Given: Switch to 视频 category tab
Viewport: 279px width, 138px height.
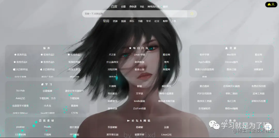Looking at the screenshot, I should (123, 21).
